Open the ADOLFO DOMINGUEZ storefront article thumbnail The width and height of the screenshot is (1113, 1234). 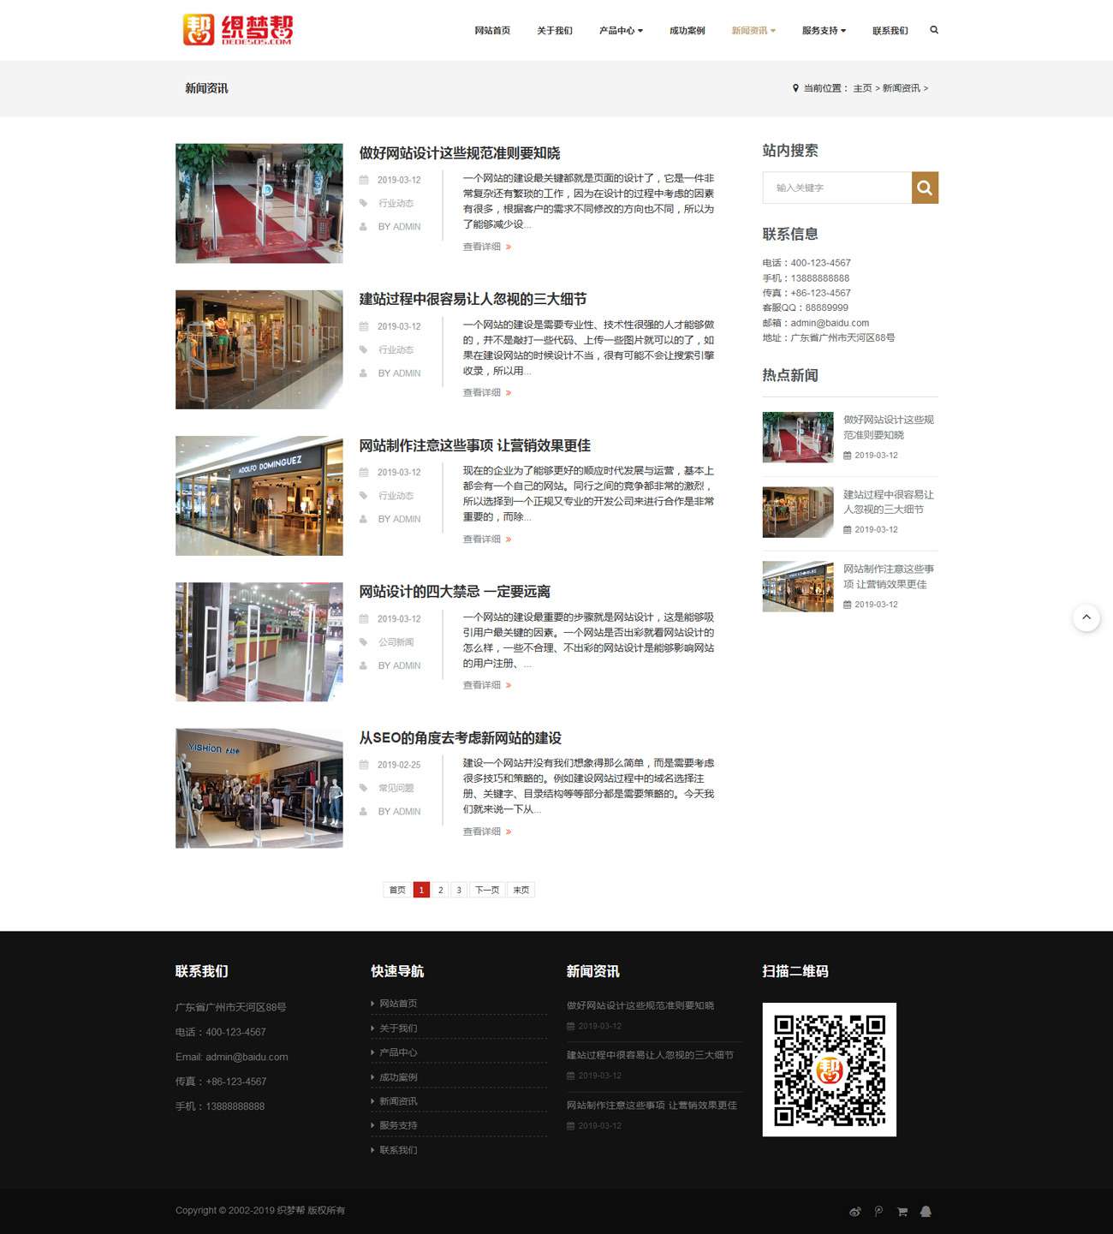259,496
